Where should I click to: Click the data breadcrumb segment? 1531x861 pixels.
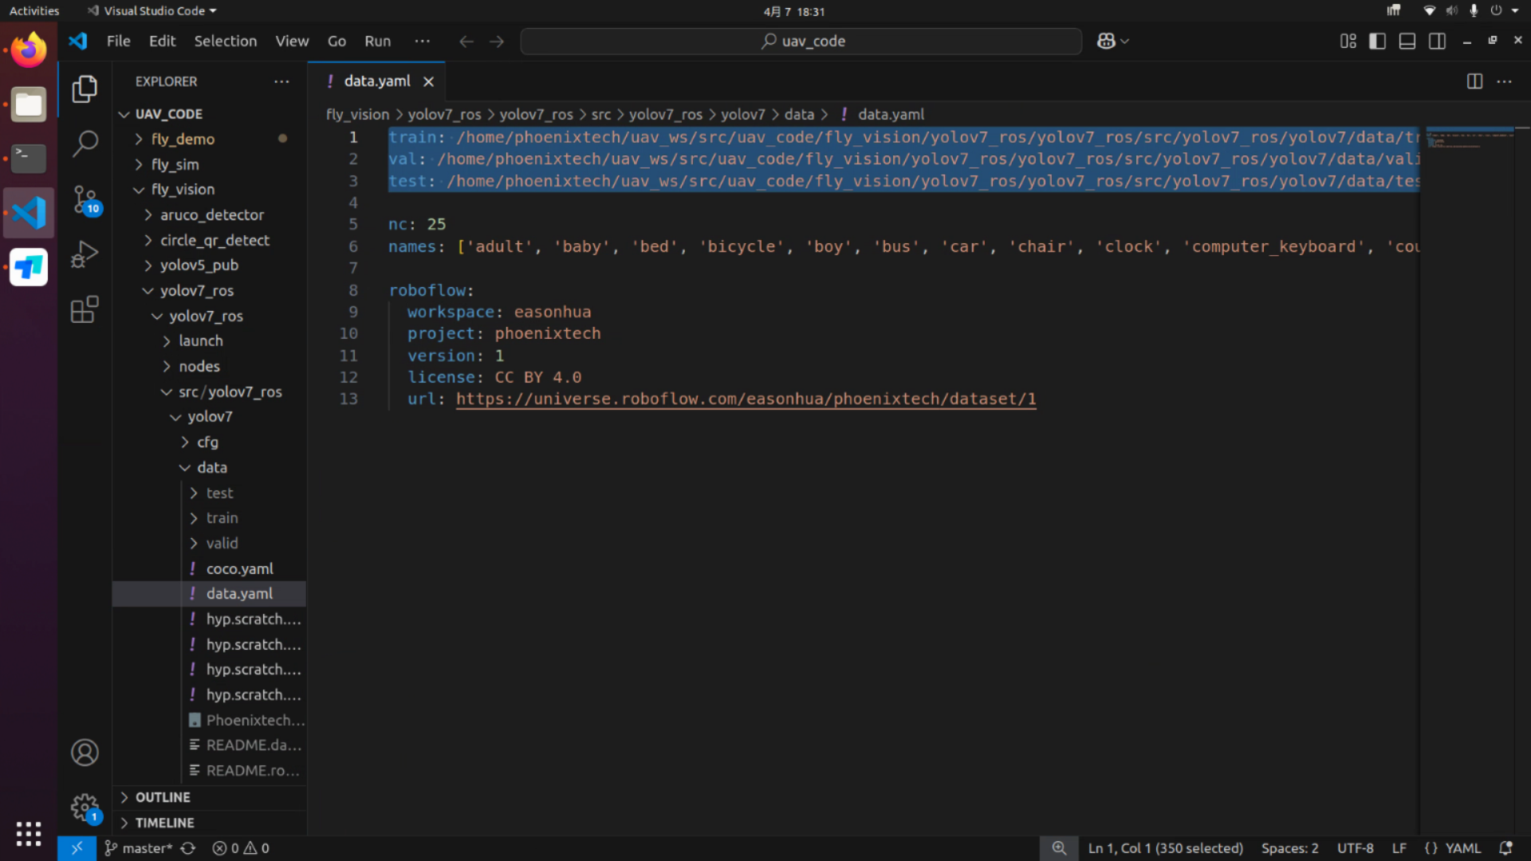coord(798,115)
